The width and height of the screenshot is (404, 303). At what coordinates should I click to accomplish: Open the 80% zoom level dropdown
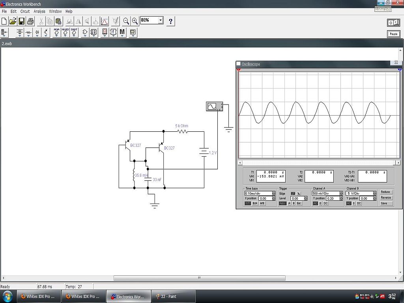(x=161, y=20)
